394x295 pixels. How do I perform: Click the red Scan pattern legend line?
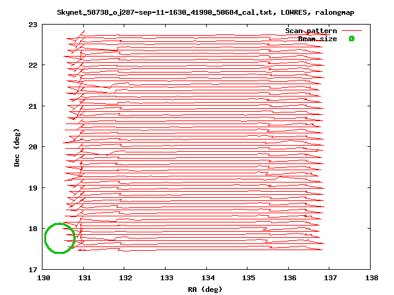pos(352,31)
